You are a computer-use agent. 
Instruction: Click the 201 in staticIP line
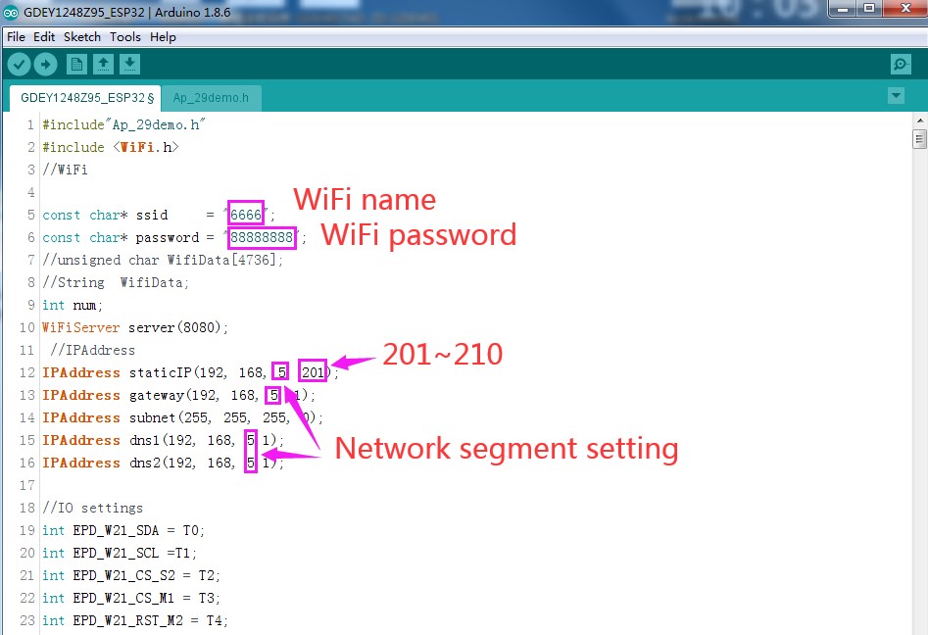click(x=313, y=372)
